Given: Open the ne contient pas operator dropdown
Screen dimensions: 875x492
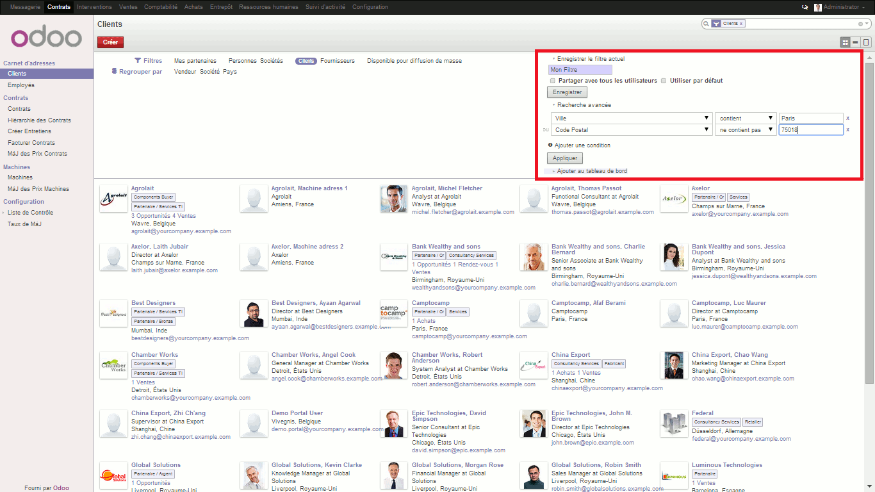Looking at the screenshot, I should (x=746, y=129).
